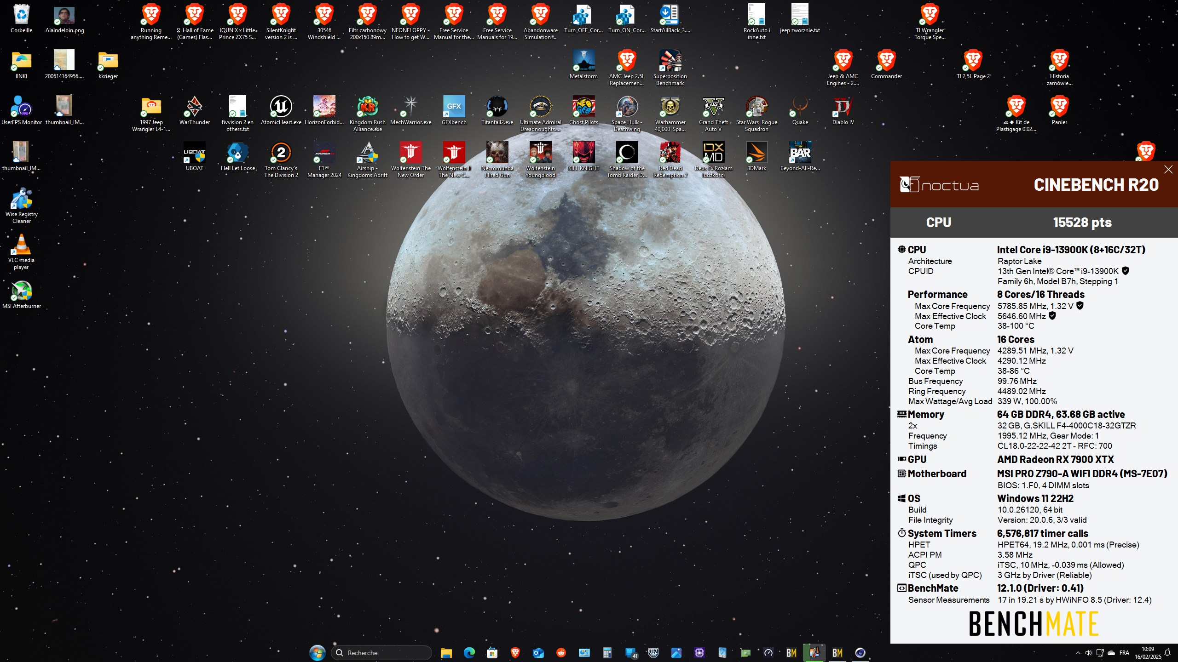Viewport: 1178px width, 662px height.
Task: Open Calculator from taskbar
Action: tap(607, 653)
